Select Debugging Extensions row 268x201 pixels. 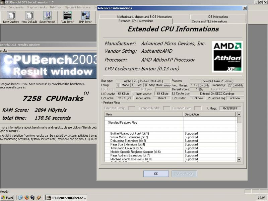171,141
